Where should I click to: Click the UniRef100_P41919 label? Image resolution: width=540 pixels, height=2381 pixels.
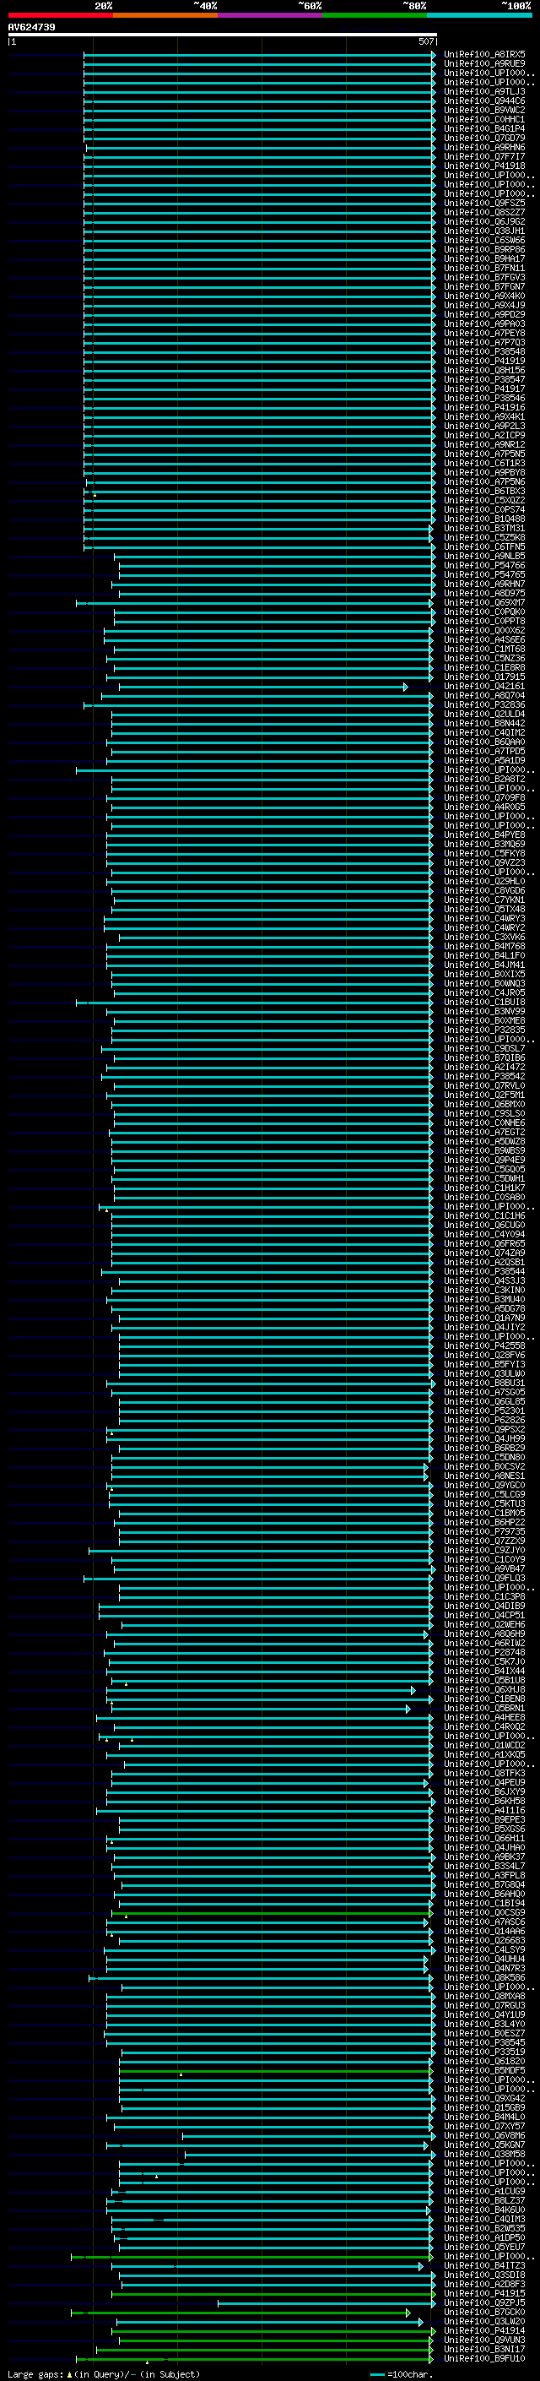point(483,361)
